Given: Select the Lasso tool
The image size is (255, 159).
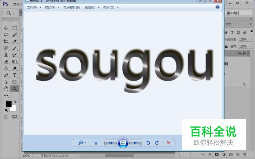Looking at the screenshot, I should click(6, 35).
